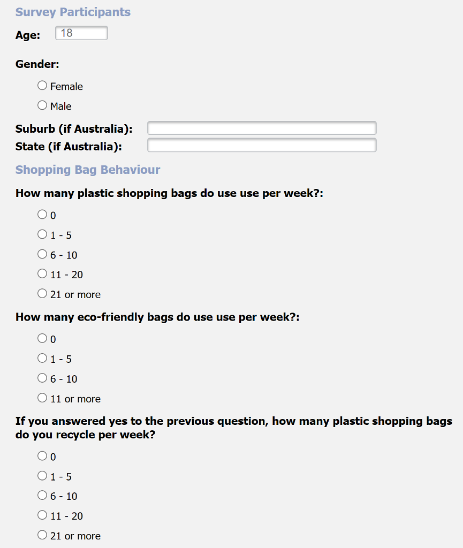Select 1 - 5 eco-friendly bags per week
463x548 pixels.
pos(42,357)
